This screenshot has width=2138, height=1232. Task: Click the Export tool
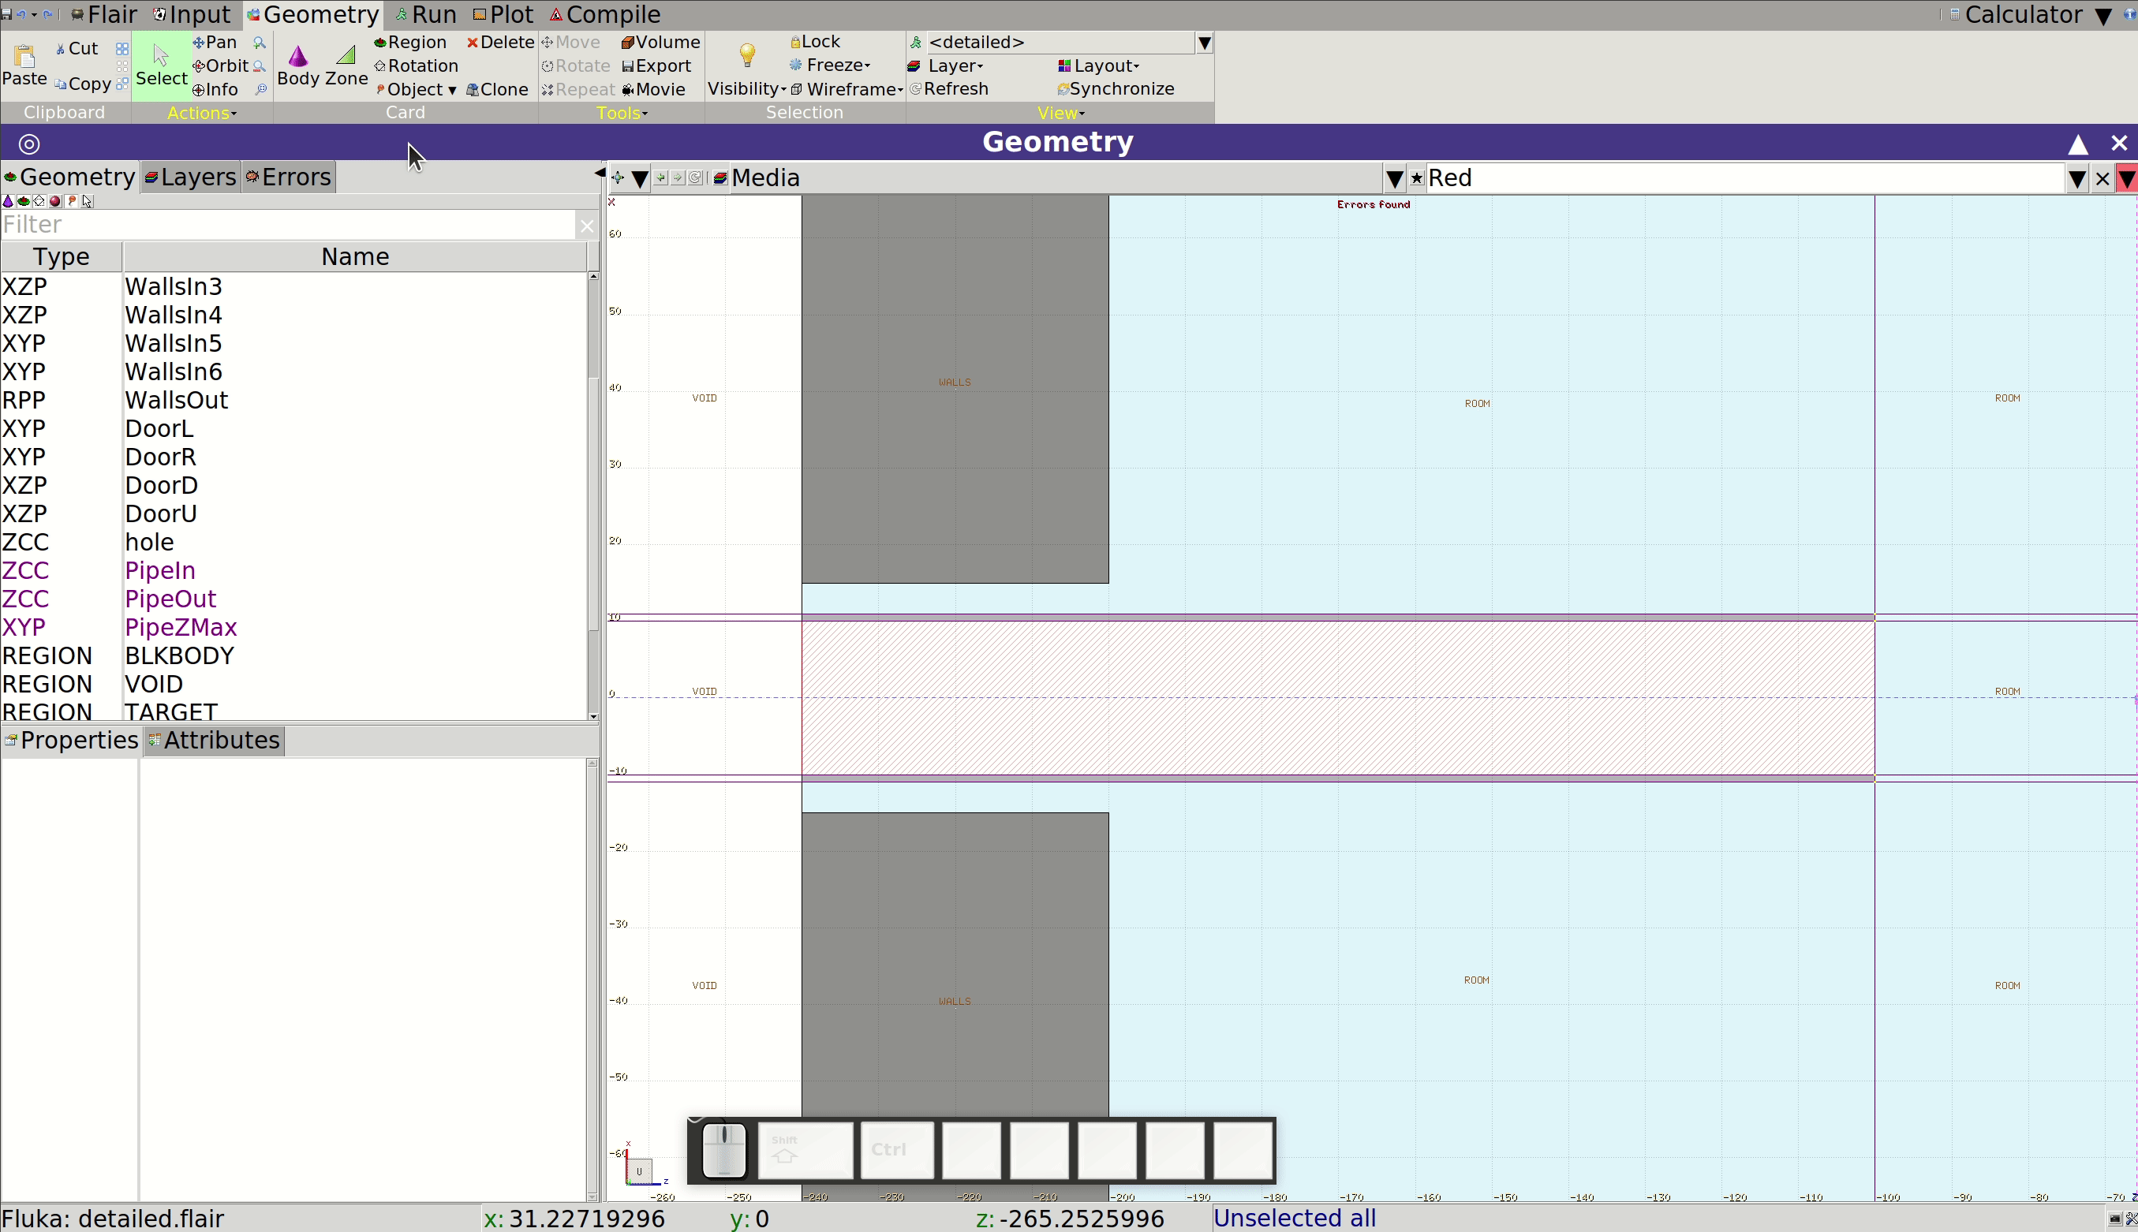tap(657, 66)
